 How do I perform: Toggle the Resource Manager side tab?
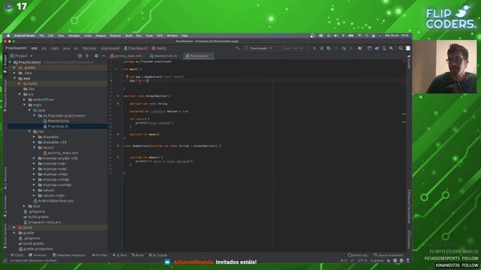5,95
